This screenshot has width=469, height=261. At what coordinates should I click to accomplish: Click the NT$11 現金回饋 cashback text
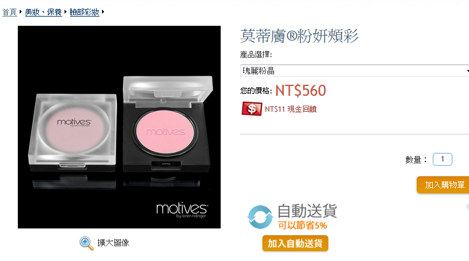[290, 109]
